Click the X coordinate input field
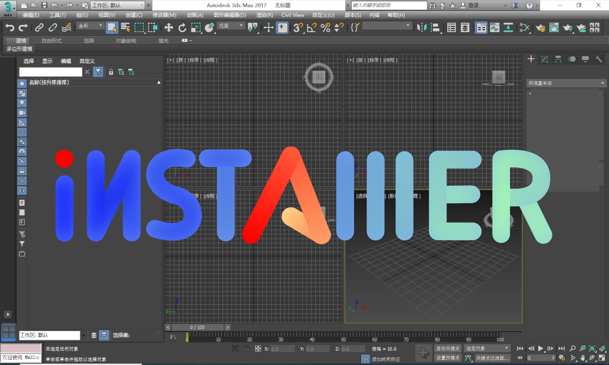 [x=282, y=349]
